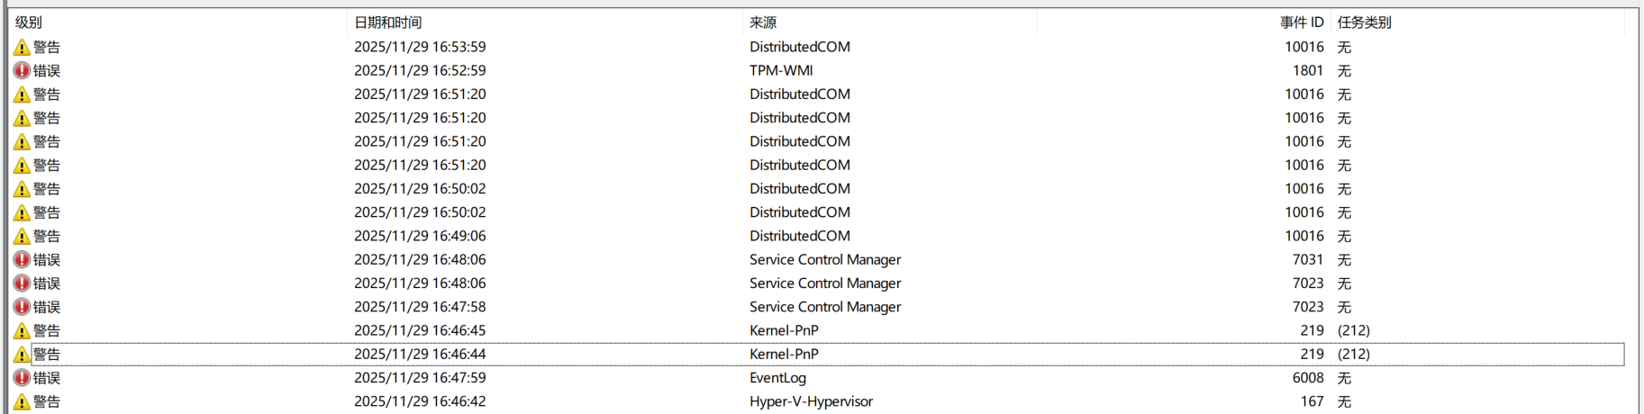Click event ID 1801
The width and height of the screenshot is (1644, 414).
coord(1308,70)
